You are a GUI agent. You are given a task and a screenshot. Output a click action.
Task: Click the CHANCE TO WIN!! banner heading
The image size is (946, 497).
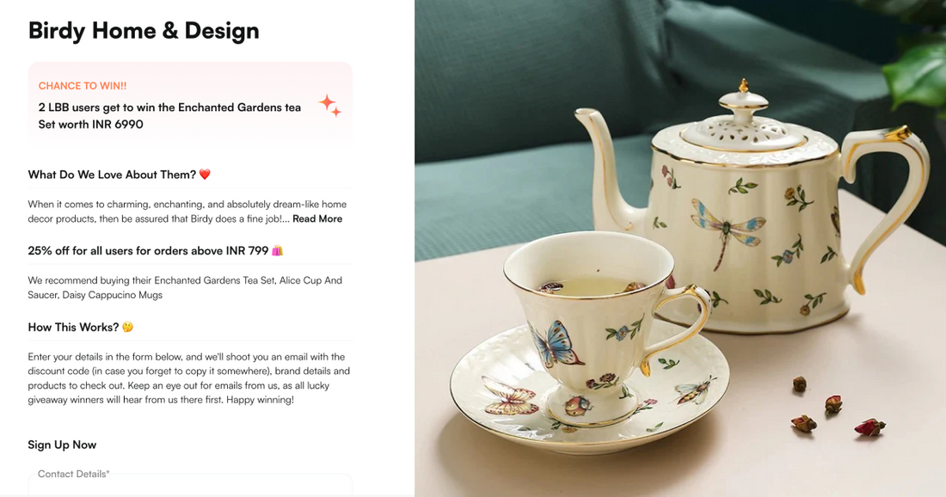point(83,86)
